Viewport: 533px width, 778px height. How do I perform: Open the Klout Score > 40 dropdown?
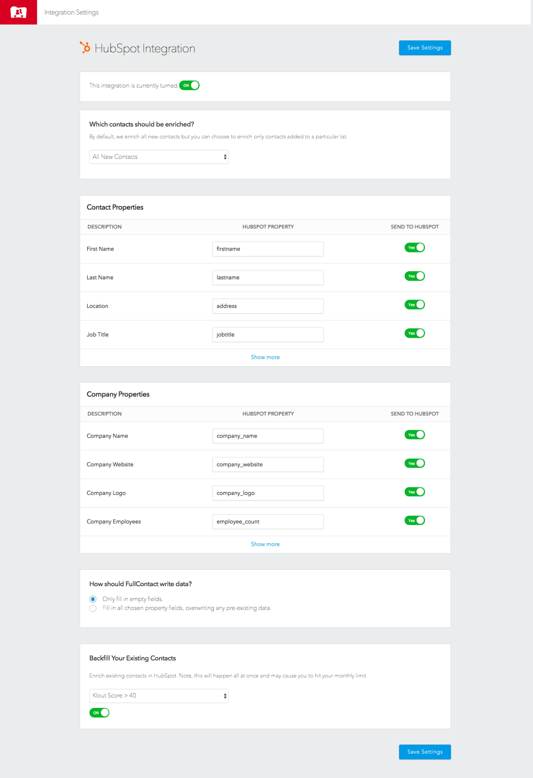pyautogui.click(x=159, y=696)
